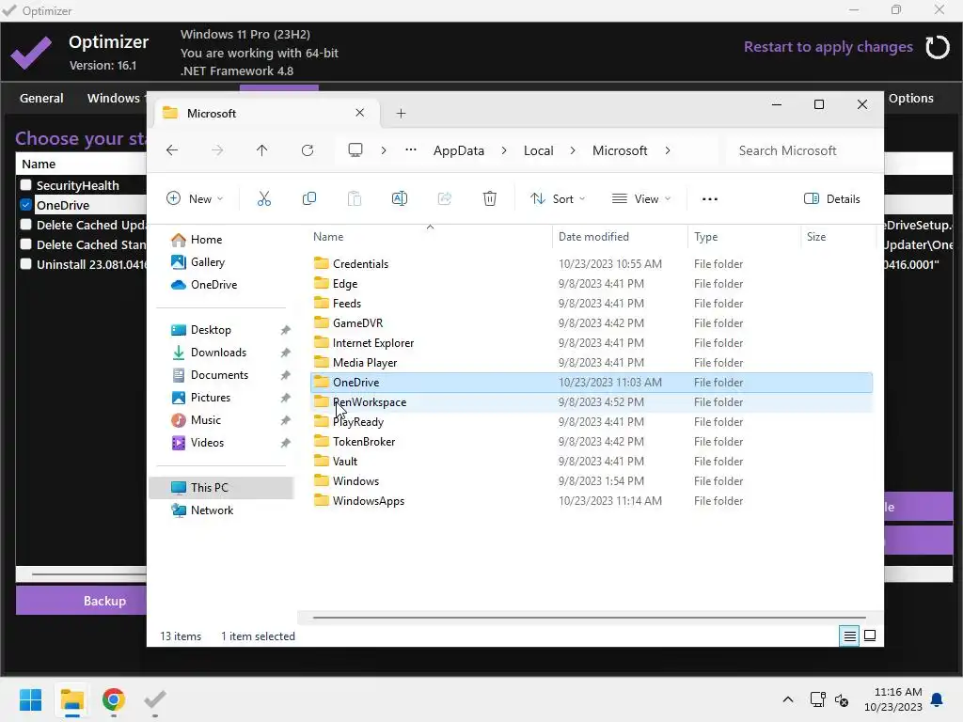Open Downloads in the navigation pane
This screenshot has height=722, width=963.
[218, 353]
